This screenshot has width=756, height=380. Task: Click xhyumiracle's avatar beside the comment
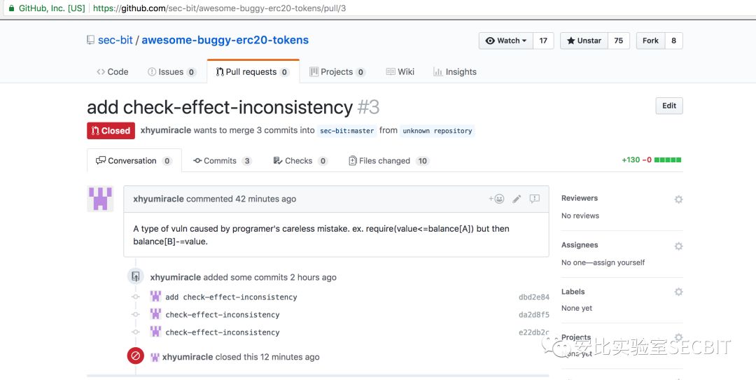(100, 199)
